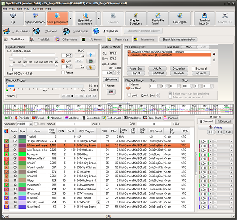Show the Virtual keys keyboard
This screenshot has width=237, height=220.
click(132, 118)
